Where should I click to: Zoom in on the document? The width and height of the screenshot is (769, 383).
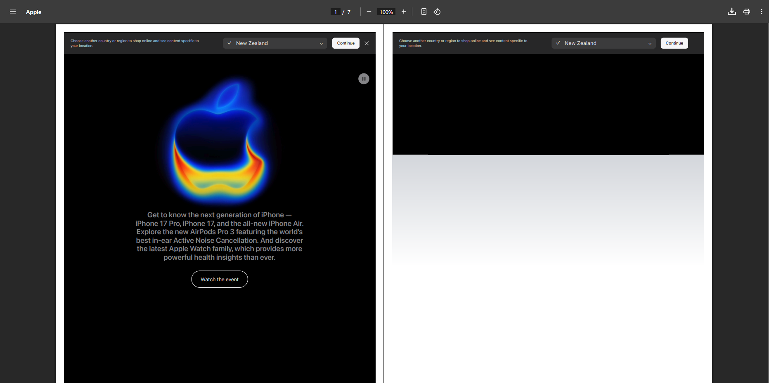click(x=404, y=12)
